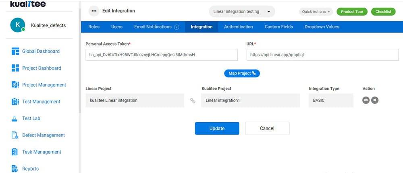This screenshot has width=403, height=173.
Task: Click the Reports icon
Action: [15, 169]
